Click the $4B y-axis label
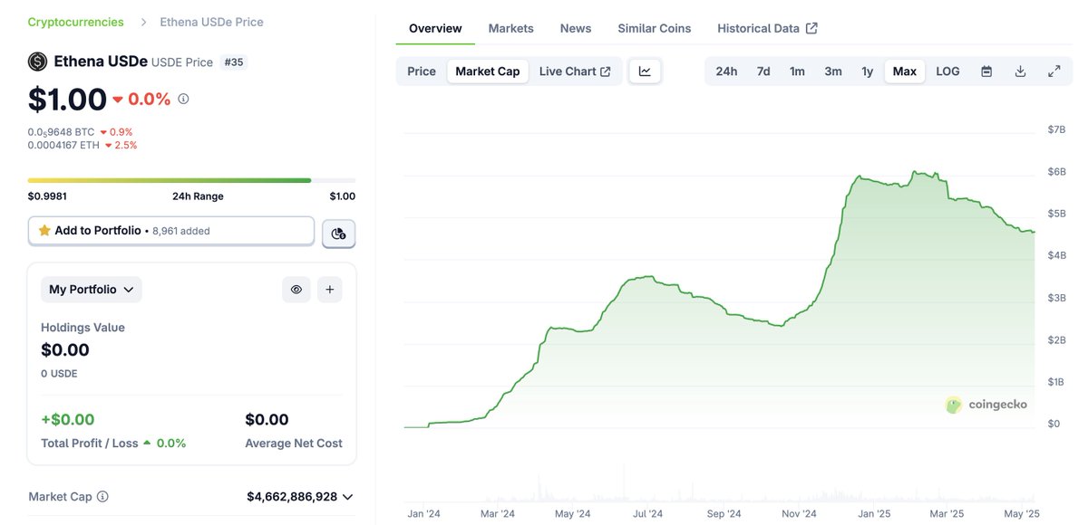The height and width of the screenshot is (525, 1088). pyautogui.click(x=1056, y=256)
